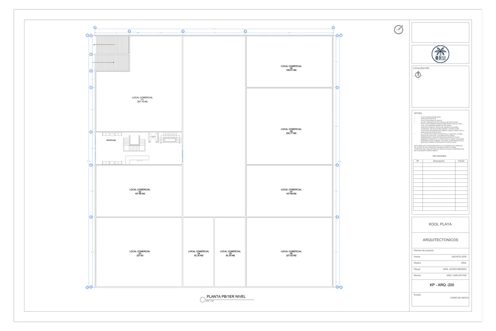Image resolution: width=496 pixels, height=331 pixels.
Task: Click the circle marker beside PLANTA PB/1ER NIVEL
Action: 202,299
